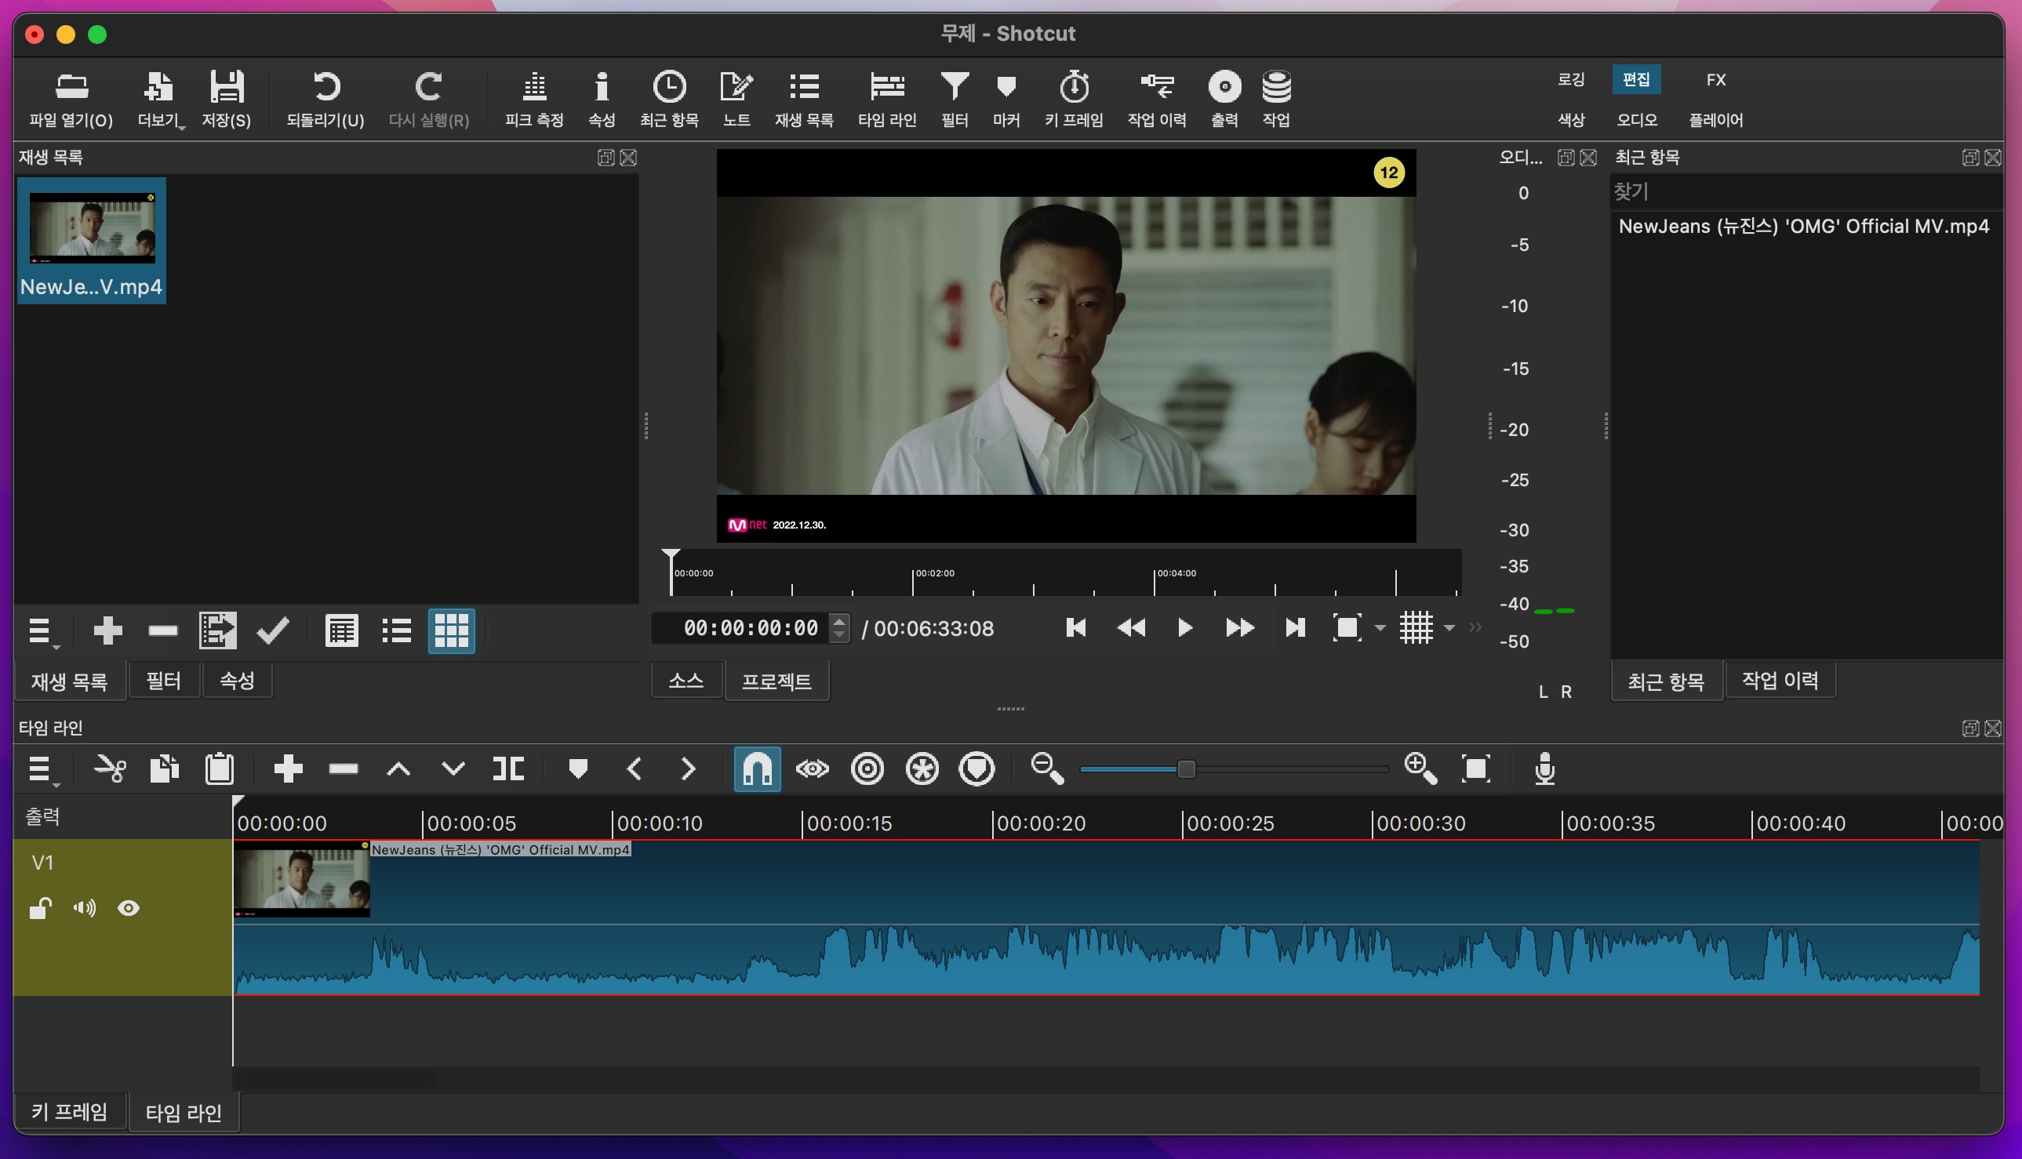Viewport: 2022px width, 1159px height.
Task: Select the 소스 player tab
Action: pos(686,681)
